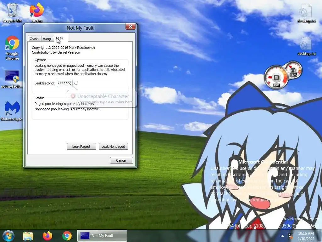Switch to the Hang tab

coord(47,39)
